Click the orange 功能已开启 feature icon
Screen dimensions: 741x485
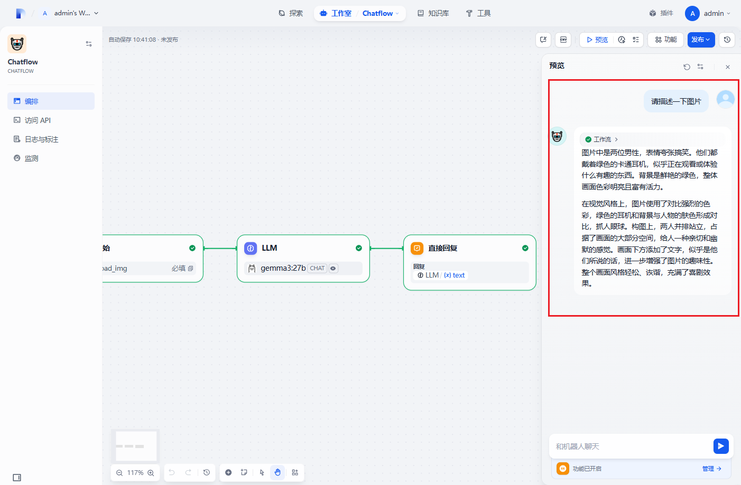coord(563,469)
